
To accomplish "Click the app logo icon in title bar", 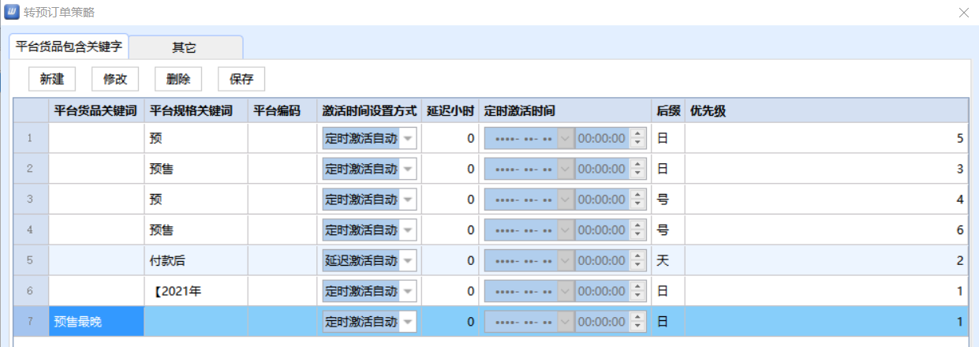I will pyautogui.click(x=13, y=13).
